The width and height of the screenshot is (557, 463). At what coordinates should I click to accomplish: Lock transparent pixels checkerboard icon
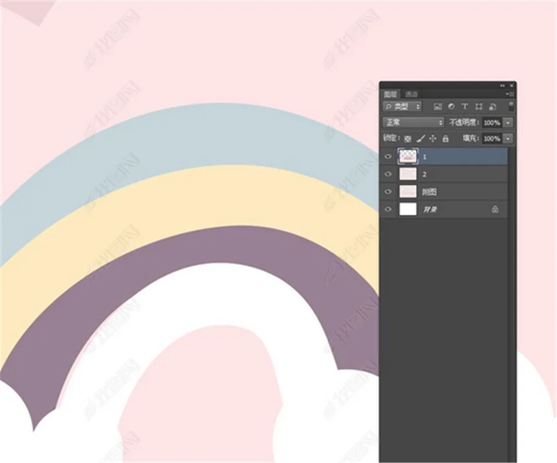(x=408, y=139)
